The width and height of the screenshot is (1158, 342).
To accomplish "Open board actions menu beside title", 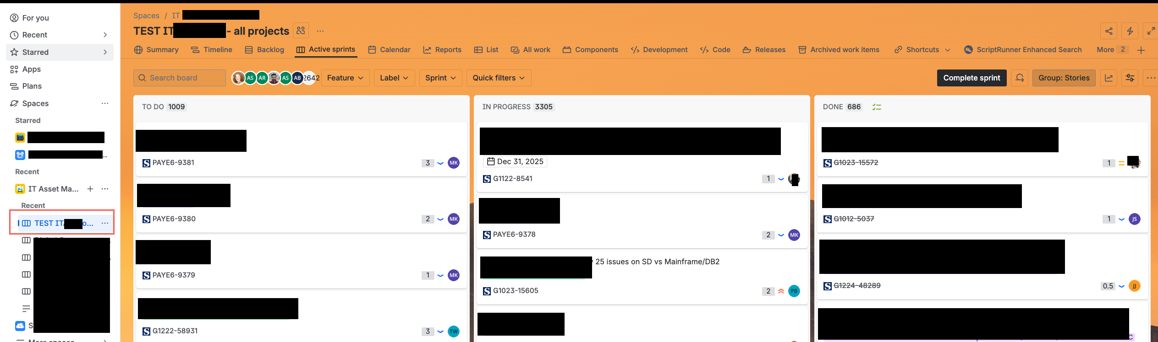I will [320, 31].
